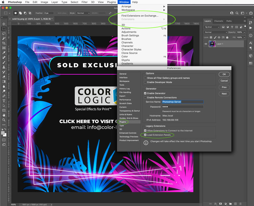254x206 pixels.
Task: Switch to the Channels tab
Action: (x=218, y=21)
